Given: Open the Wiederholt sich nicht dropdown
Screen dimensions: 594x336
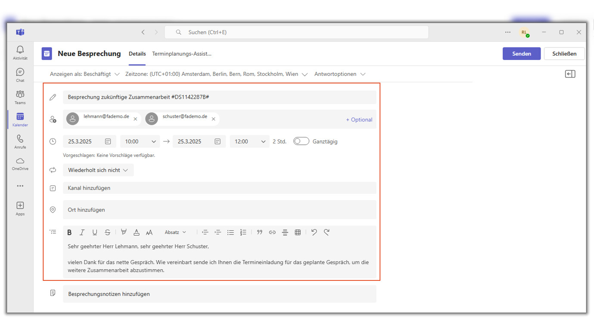Looking at the screenshot, I should [x=98, y=170].
